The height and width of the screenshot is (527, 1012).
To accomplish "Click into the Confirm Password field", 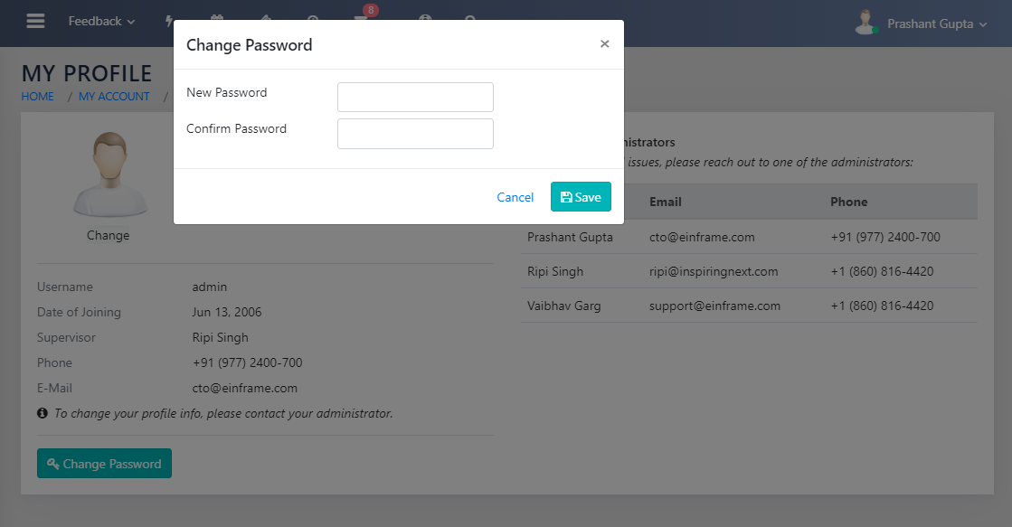I will [x=415, y=133].
